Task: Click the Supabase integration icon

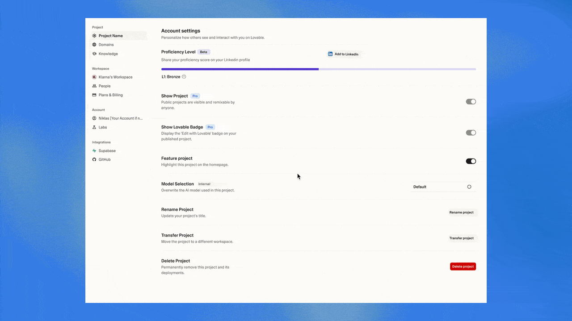Action: click(x=95, y=150)
